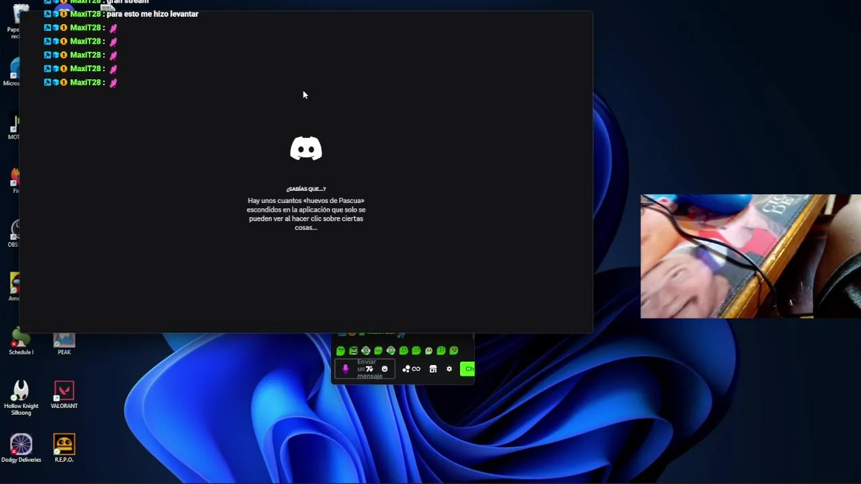This screenshot has width=861, height=484.
Task: Open chat settings gear icon
Action: pyautogui.click(x=449, y=369)
